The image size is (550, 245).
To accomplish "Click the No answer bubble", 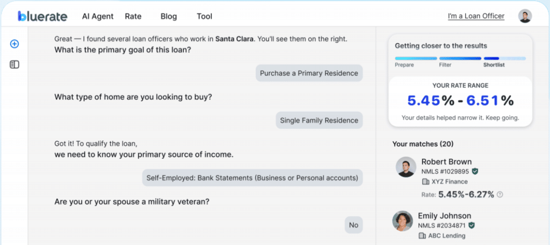I will 353,225.
